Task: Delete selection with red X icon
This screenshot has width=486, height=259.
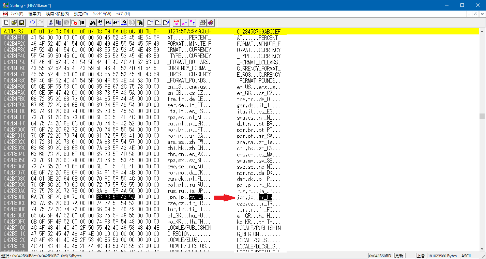Action: [74, 23]
